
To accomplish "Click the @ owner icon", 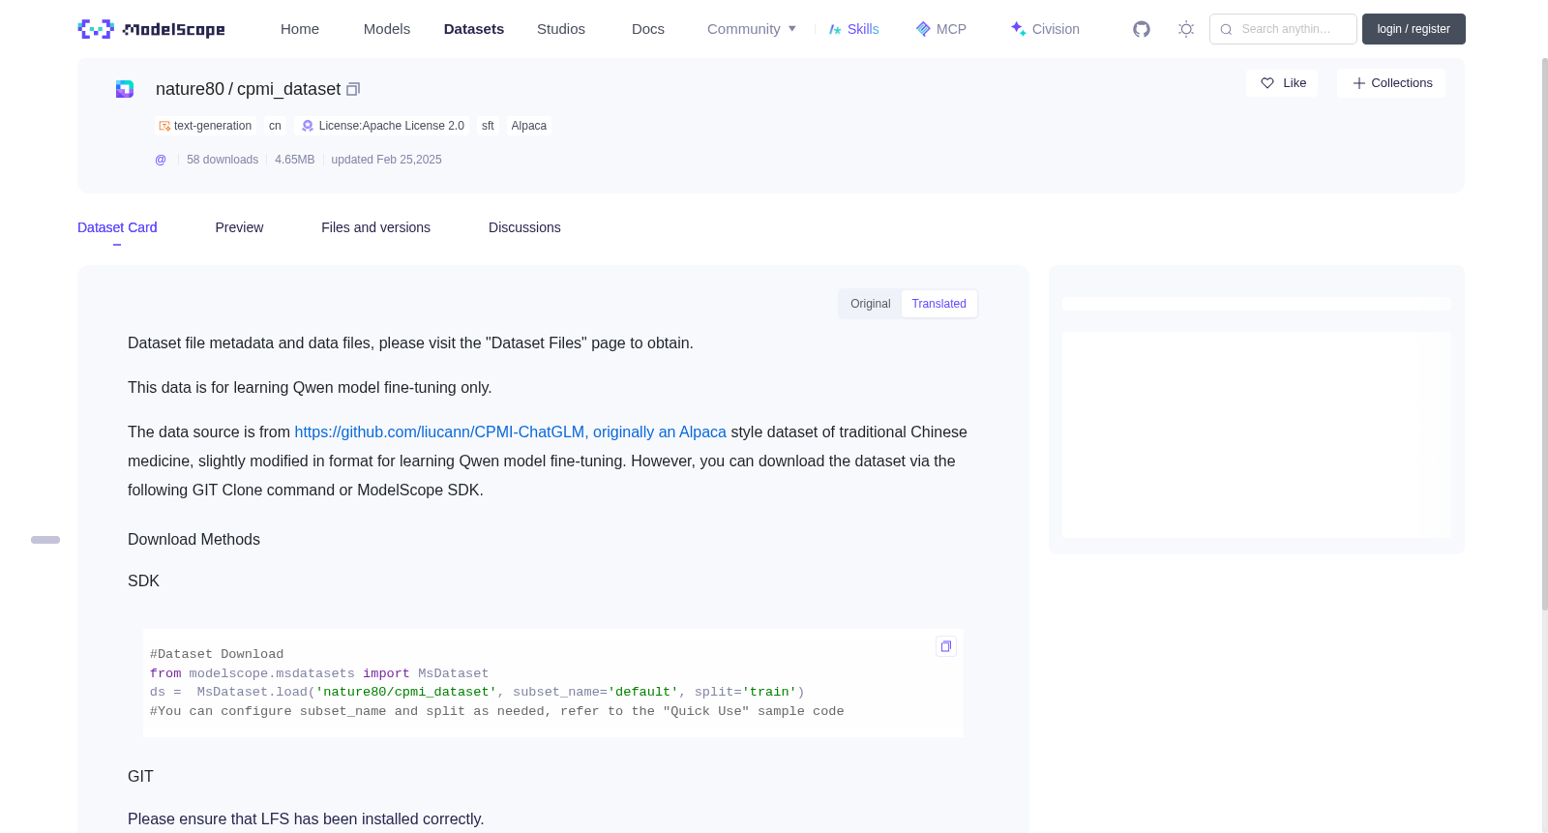I will tap(161, 160).
